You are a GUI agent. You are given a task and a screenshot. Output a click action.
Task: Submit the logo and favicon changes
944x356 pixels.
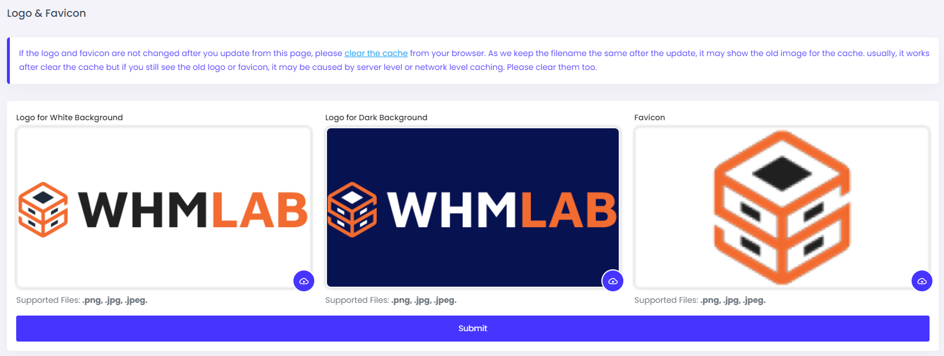(x=473, y=328)
